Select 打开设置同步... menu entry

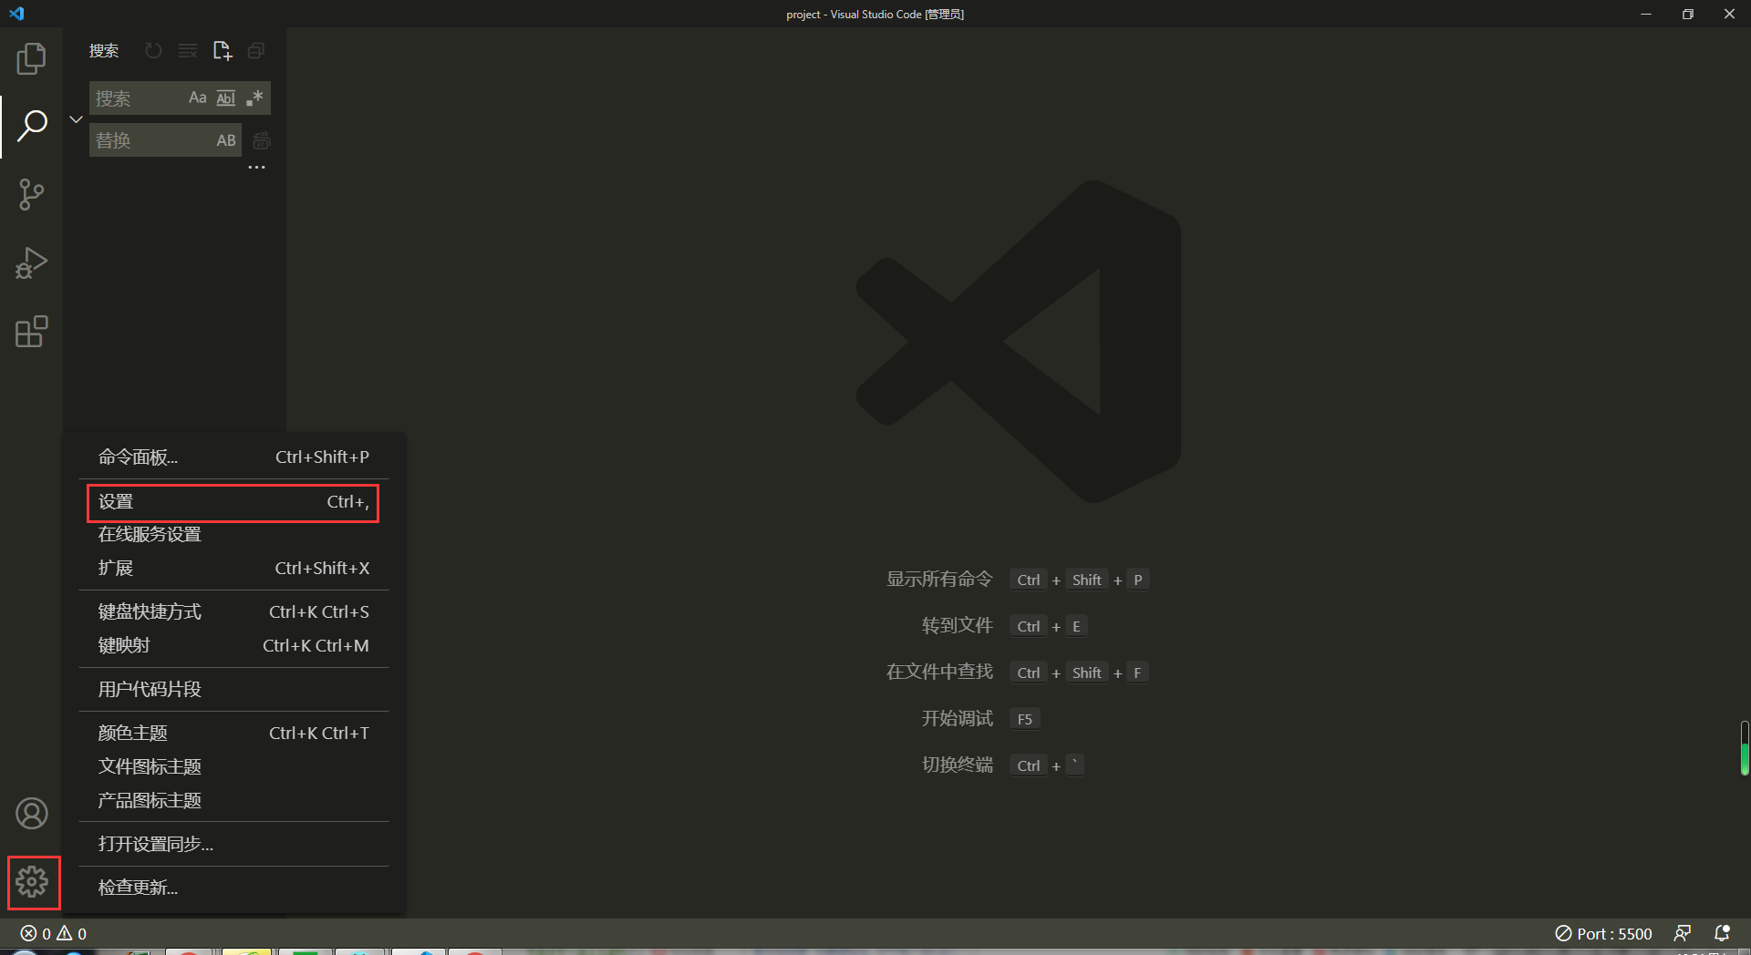coord(233,845)
